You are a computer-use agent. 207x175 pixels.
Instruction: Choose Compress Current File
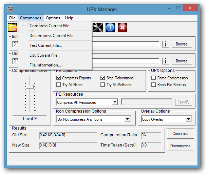click(55, 26)
